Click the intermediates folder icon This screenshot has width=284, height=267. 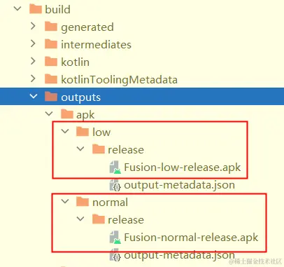pos(51,44)
